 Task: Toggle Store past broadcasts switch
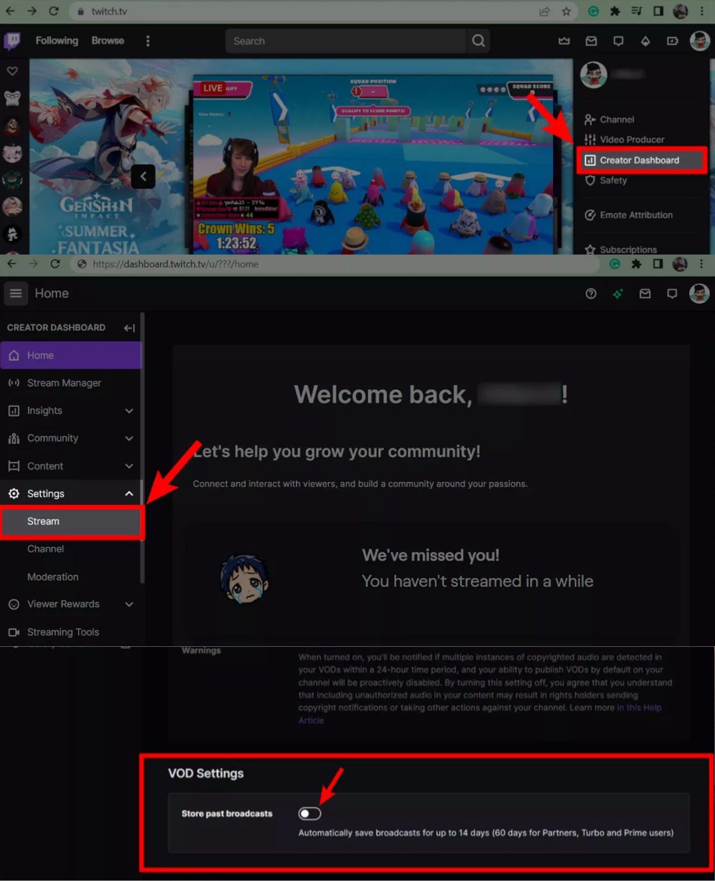pos(310,813)
